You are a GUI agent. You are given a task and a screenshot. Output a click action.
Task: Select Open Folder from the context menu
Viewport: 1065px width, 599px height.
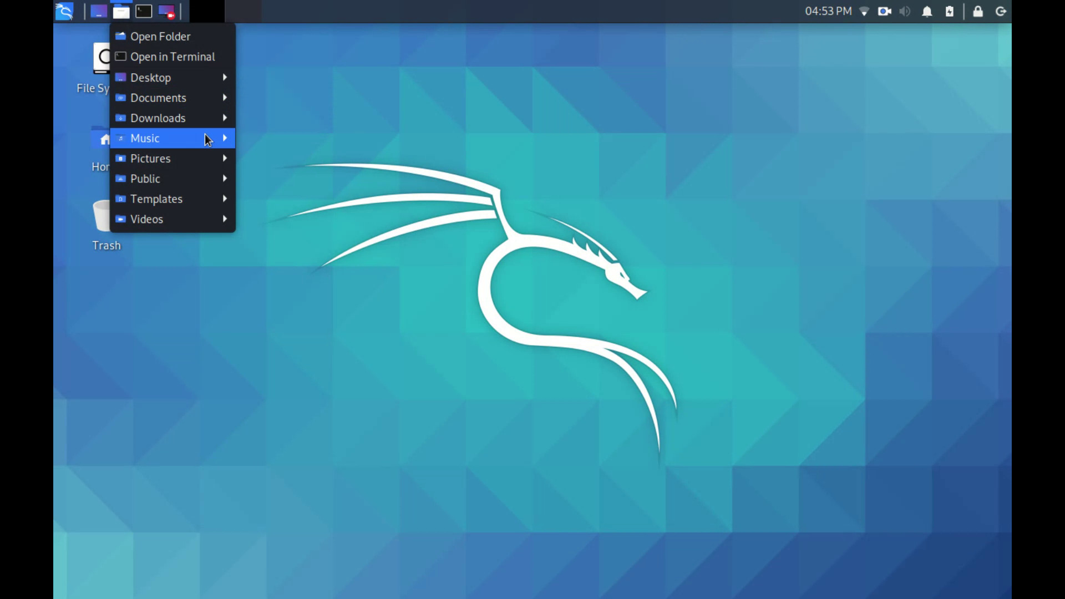click(x=160, y=36)
